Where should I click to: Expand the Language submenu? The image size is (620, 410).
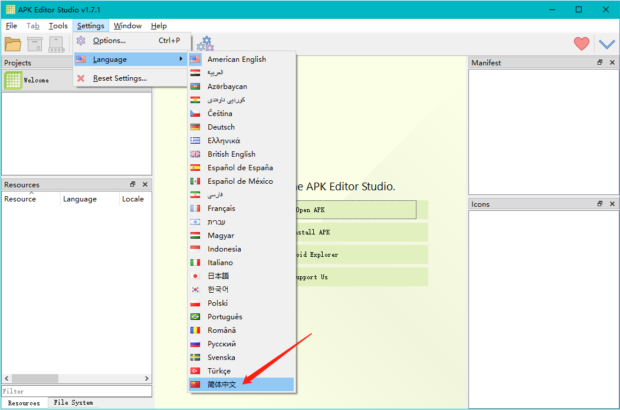pyautogui.click(x=130, y=59)
